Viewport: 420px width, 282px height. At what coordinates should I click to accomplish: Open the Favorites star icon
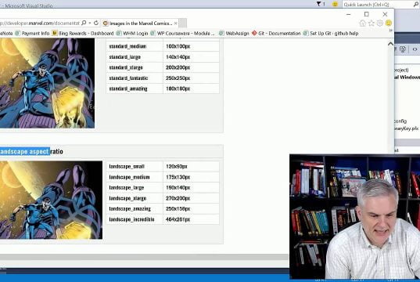coord(372,23)
